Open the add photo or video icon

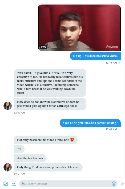click(6, 184)
